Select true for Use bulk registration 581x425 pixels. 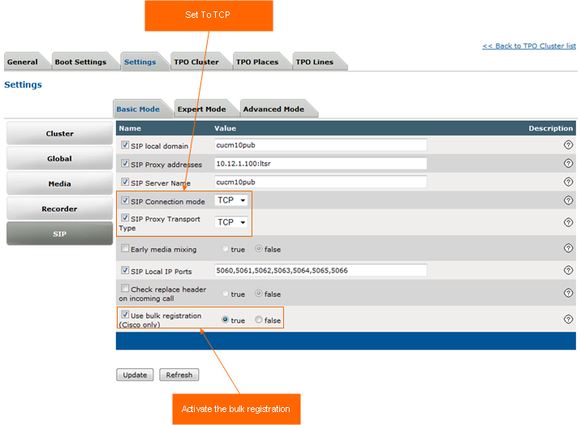tap(225, 320)
